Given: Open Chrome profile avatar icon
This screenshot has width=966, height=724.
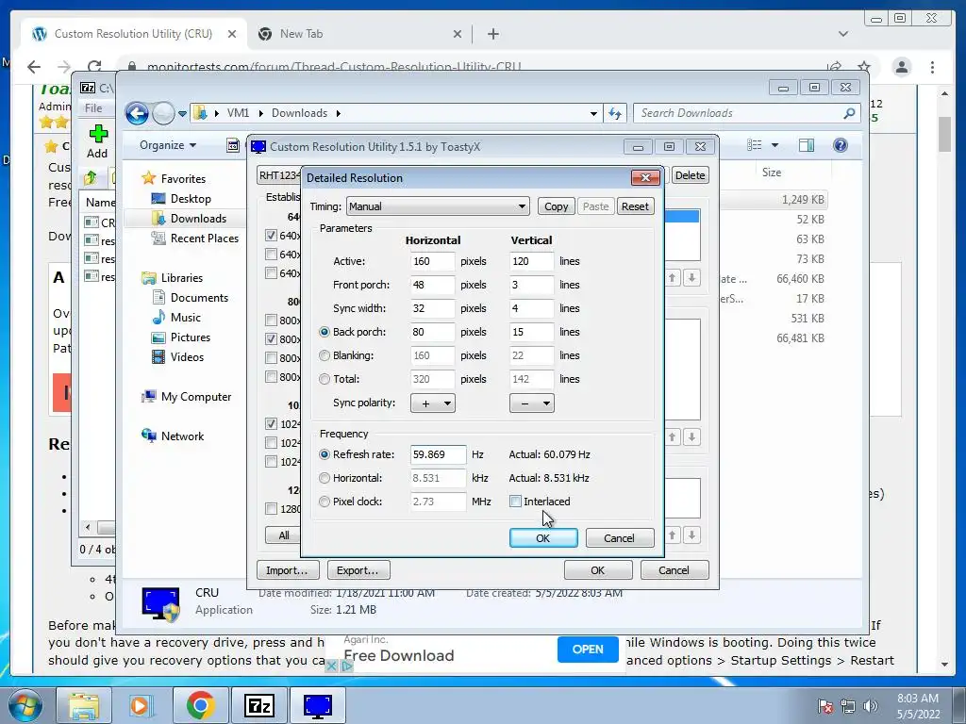Looking at the screenshot, I should click(901, 67).
